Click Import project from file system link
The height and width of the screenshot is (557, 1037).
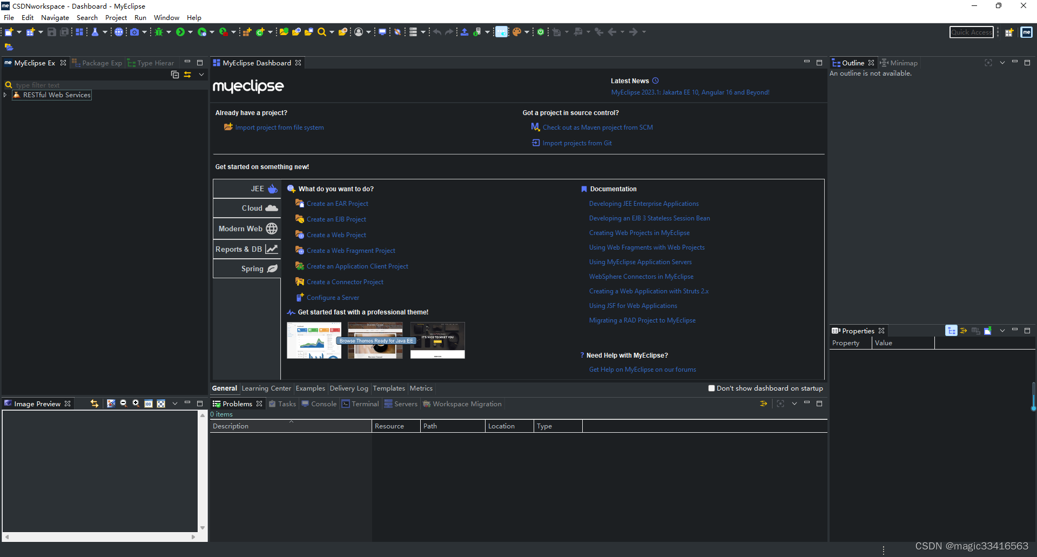[x=280, y=127]
